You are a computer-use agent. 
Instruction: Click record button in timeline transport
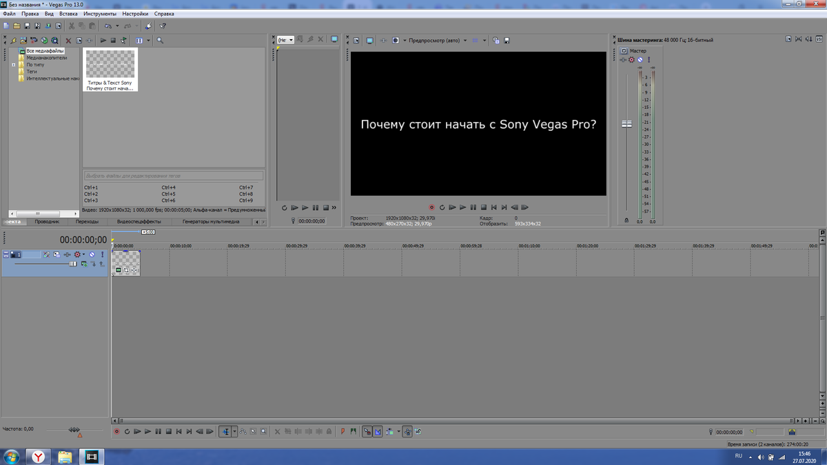point(116,431)
